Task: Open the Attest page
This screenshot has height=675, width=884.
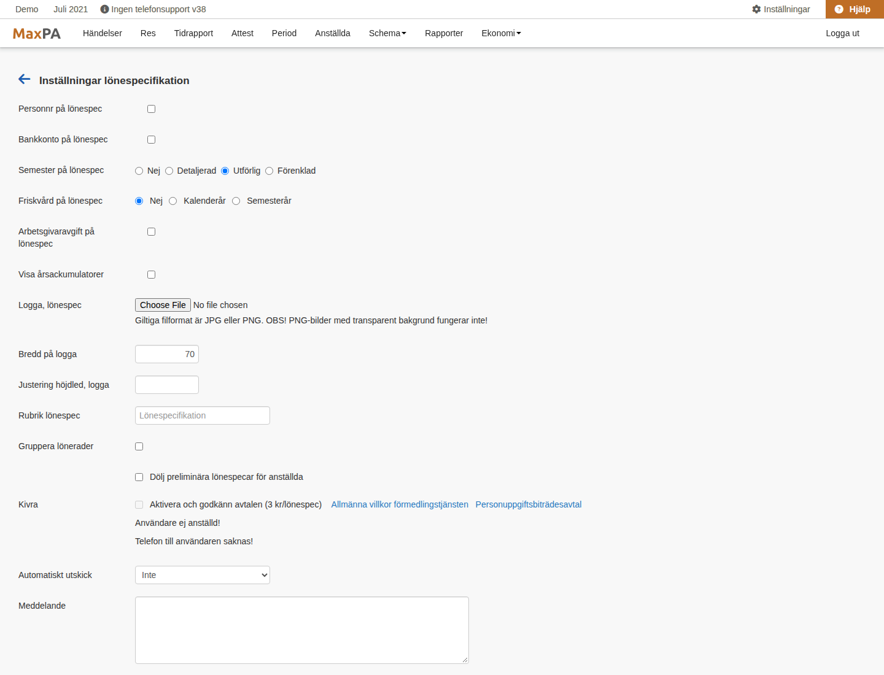Action: coord(242,33)
